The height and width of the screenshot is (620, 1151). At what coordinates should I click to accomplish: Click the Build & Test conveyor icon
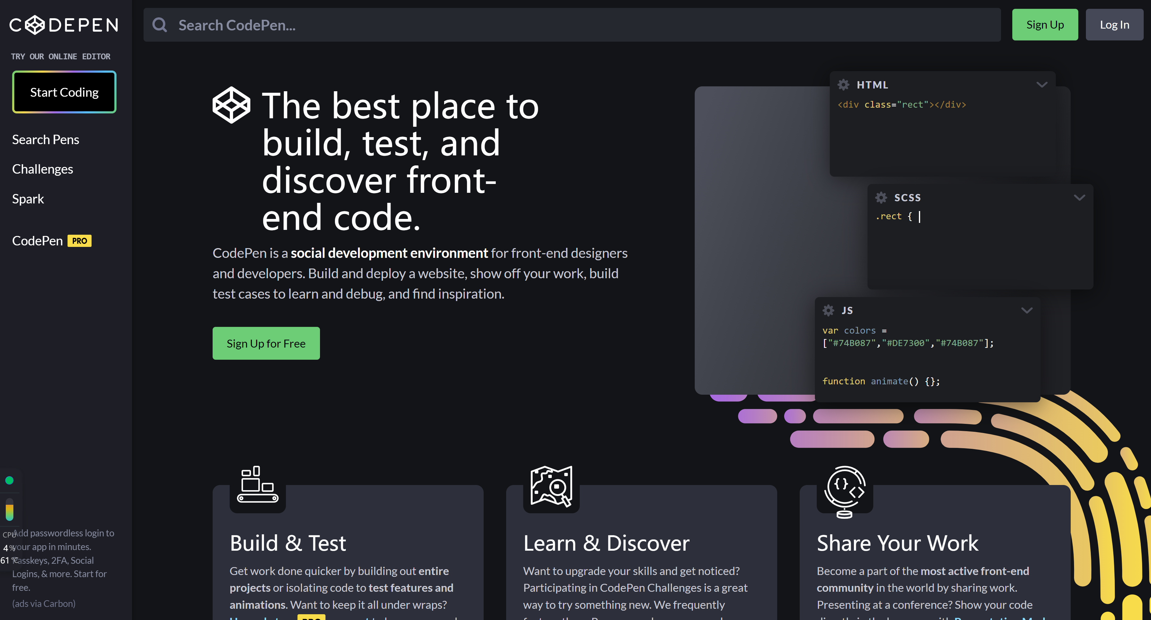(257, 485)
